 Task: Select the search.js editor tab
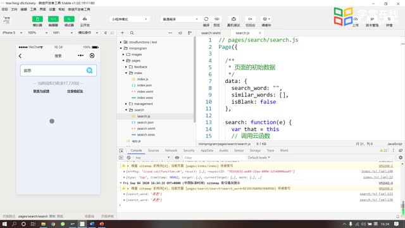point(242,33)
